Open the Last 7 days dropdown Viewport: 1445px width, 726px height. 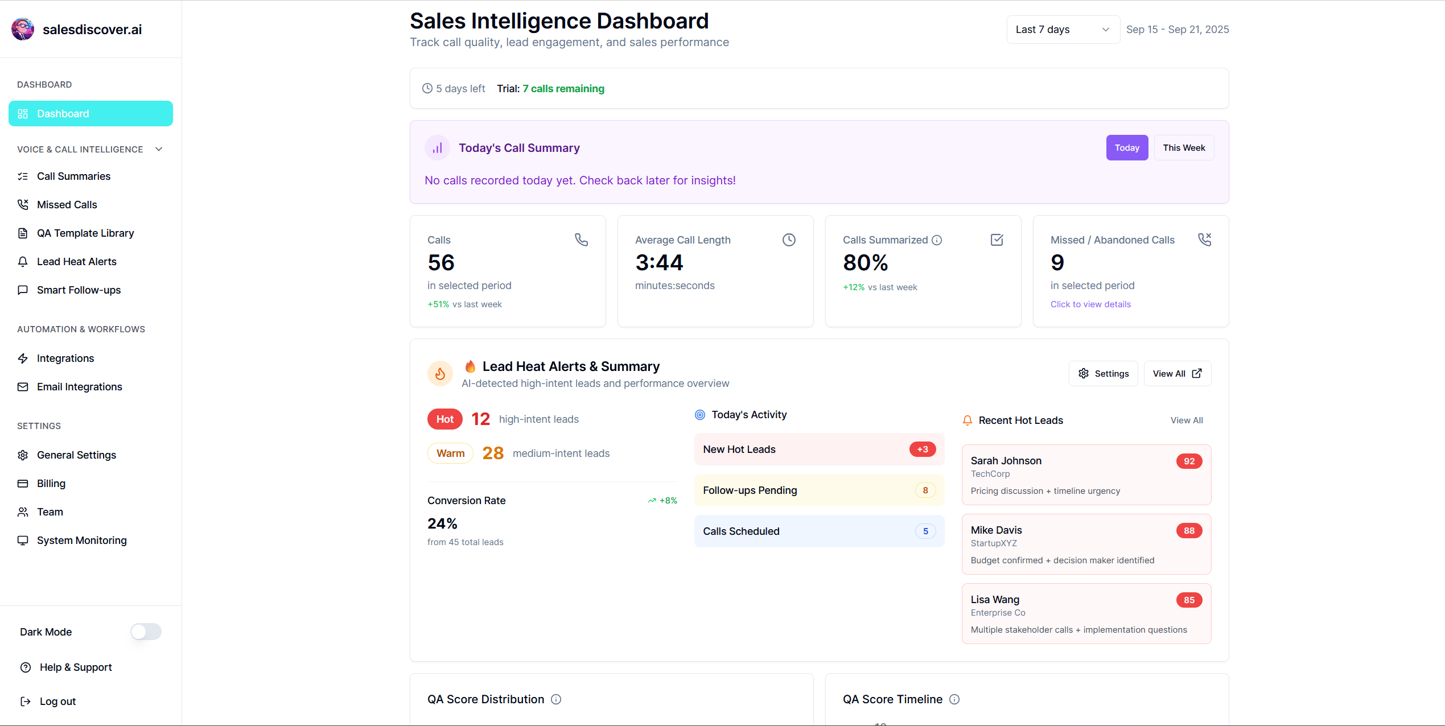click(x=1063, y=30)
